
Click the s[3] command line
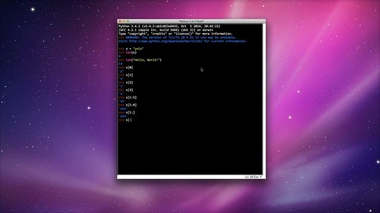(x=126, y=90)
